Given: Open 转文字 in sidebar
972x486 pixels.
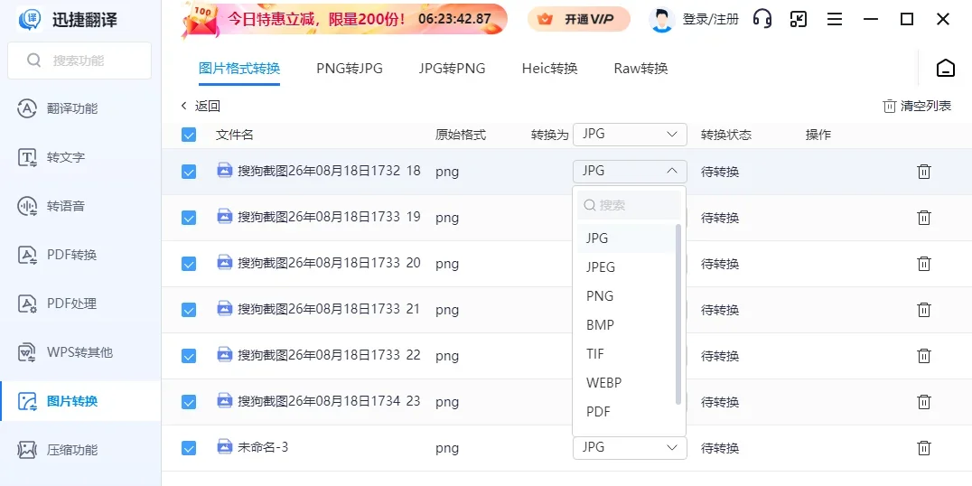Looking at the screenshot, I should coord(80,157).
